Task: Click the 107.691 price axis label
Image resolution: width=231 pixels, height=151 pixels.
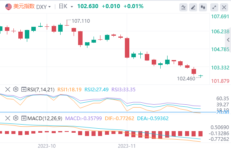Action: 220,17
